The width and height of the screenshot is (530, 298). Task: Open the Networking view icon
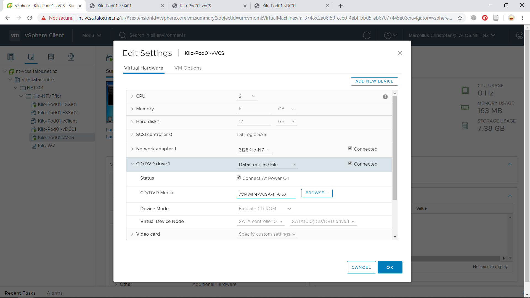71,57
